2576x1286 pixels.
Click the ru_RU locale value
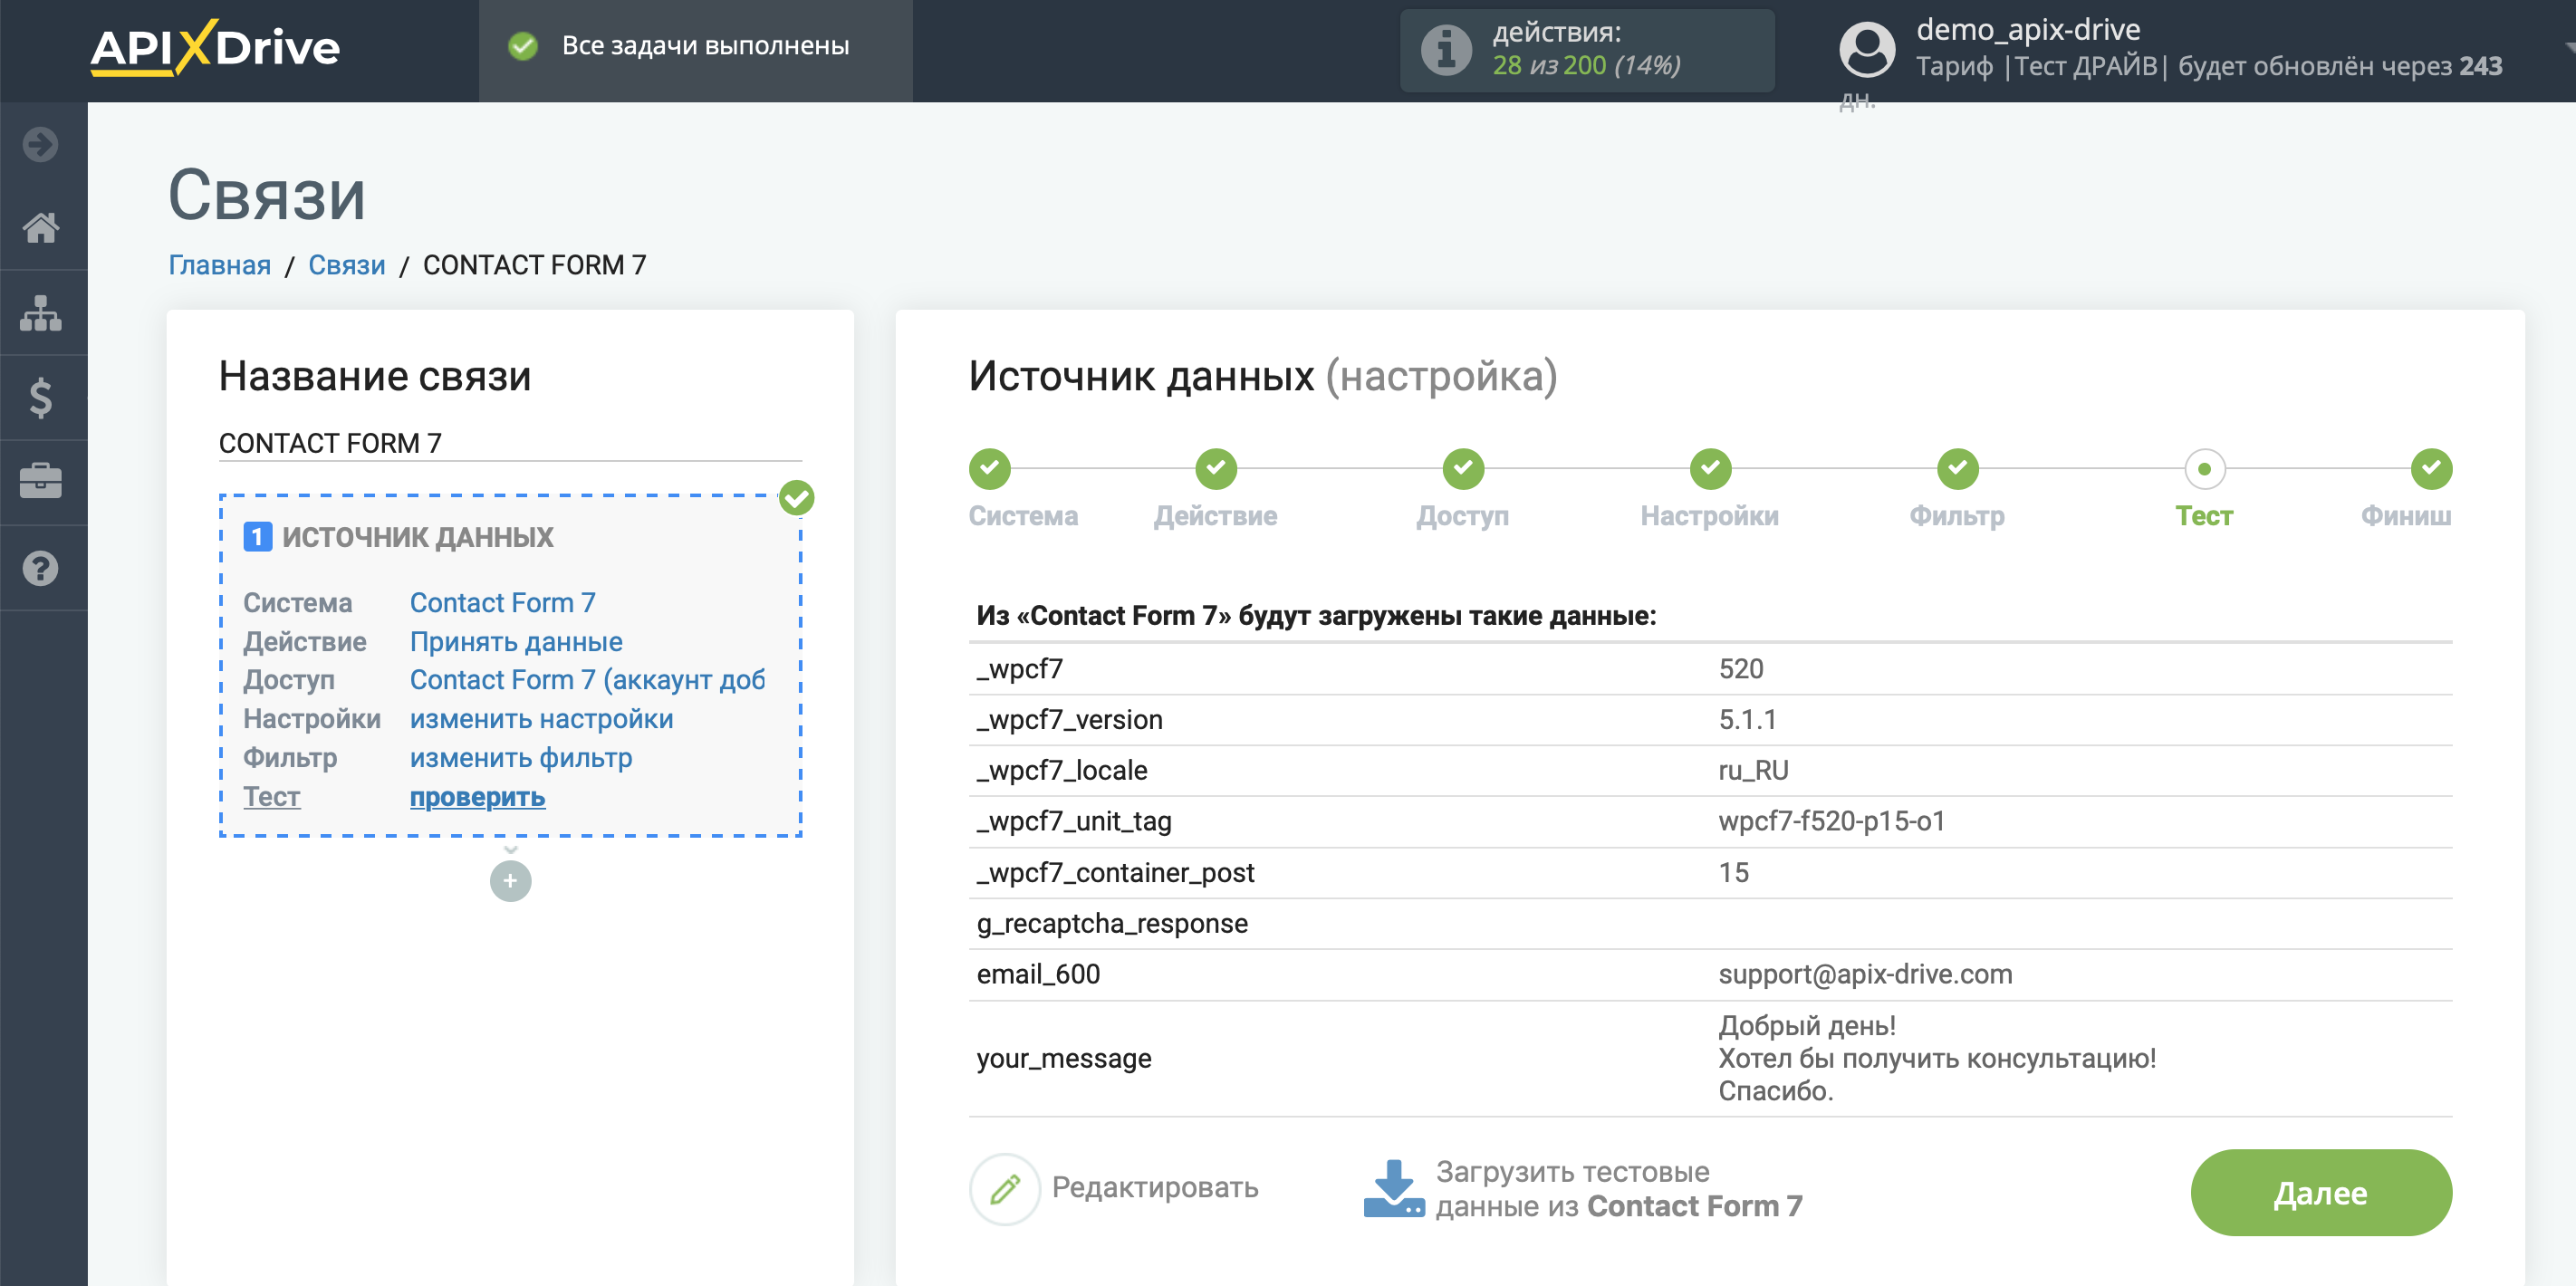pyautogui.click(x=1753, y=771)
